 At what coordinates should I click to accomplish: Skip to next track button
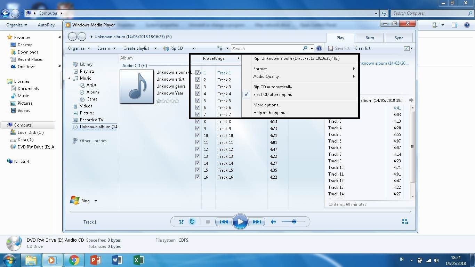tap(257, 222)
